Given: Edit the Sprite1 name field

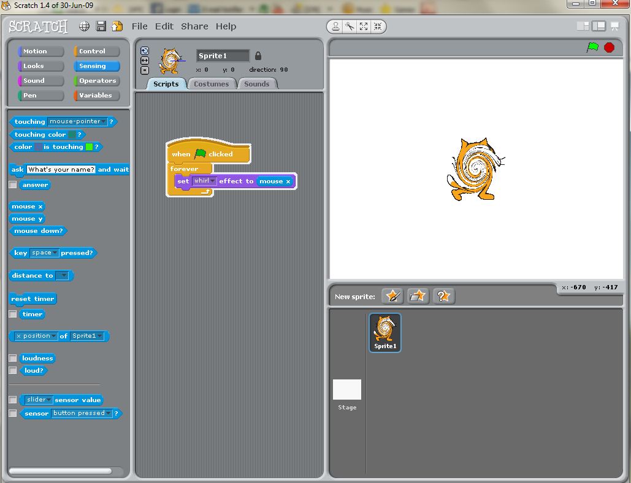Looking at the screenshot, I should (223, 56).
